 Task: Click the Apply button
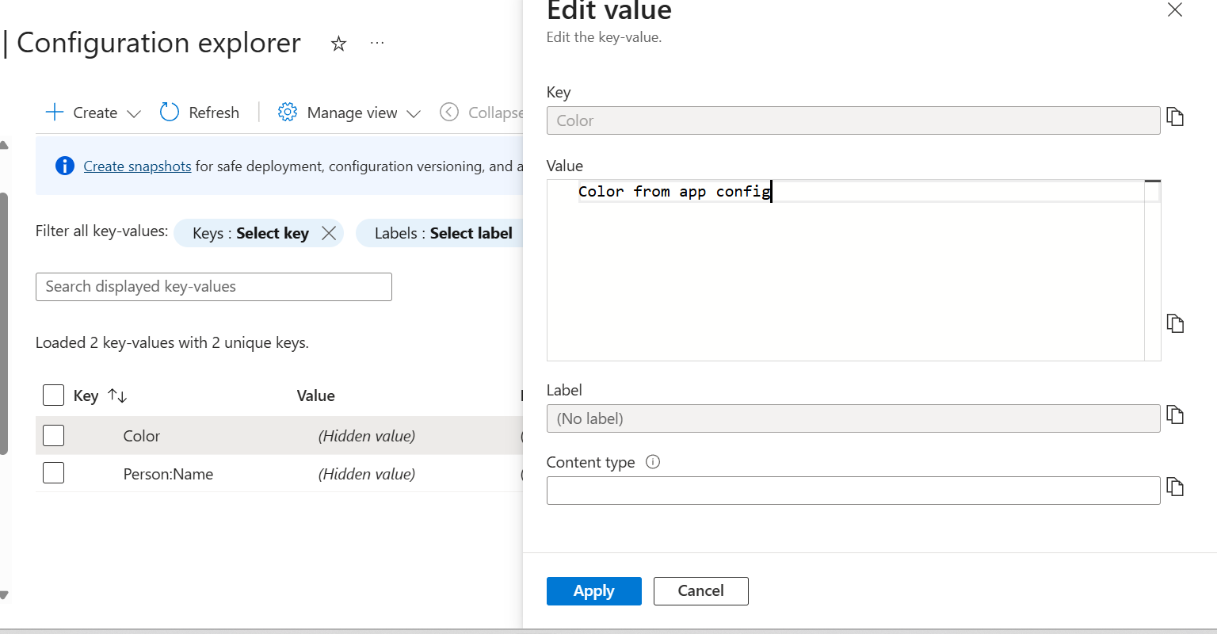tap(593, 591)
